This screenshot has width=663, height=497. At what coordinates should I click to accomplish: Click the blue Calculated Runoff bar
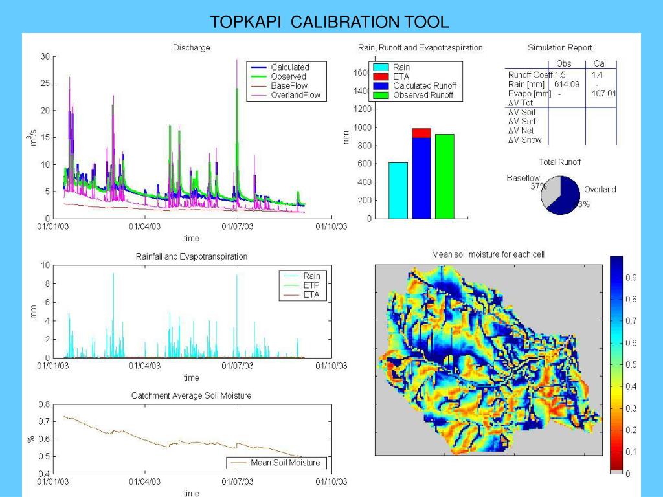coord(421,178)
